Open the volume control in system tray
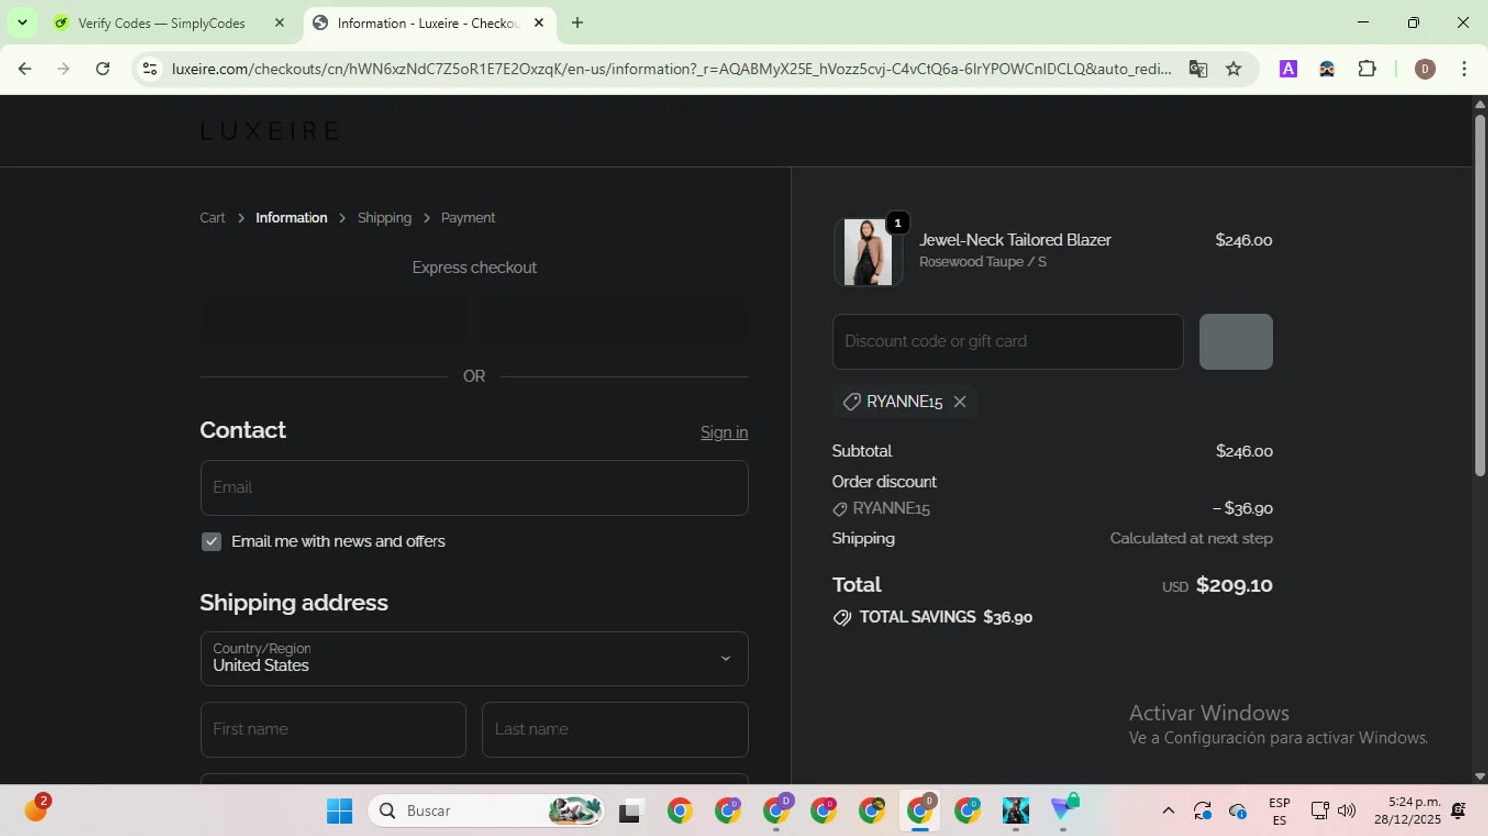 1346,811
